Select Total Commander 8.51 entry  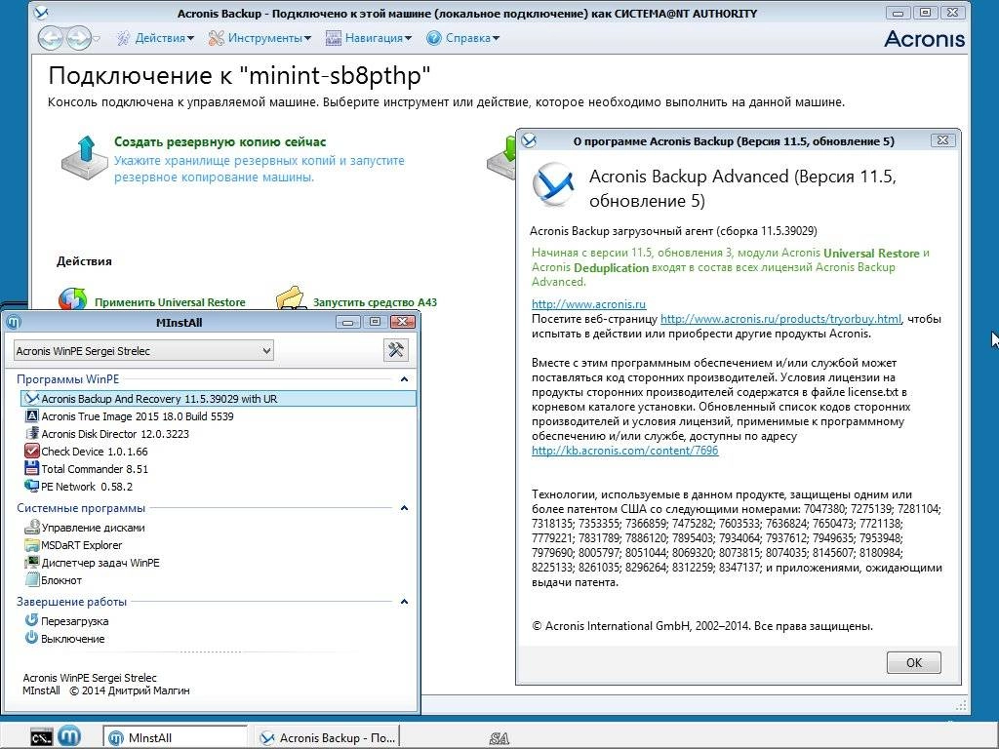pyautogui.click(x=95, y=469)
